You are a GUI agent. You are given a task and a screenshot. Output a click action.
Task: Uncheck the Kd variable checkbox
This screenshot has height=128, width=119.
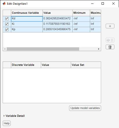click(7, 19)
